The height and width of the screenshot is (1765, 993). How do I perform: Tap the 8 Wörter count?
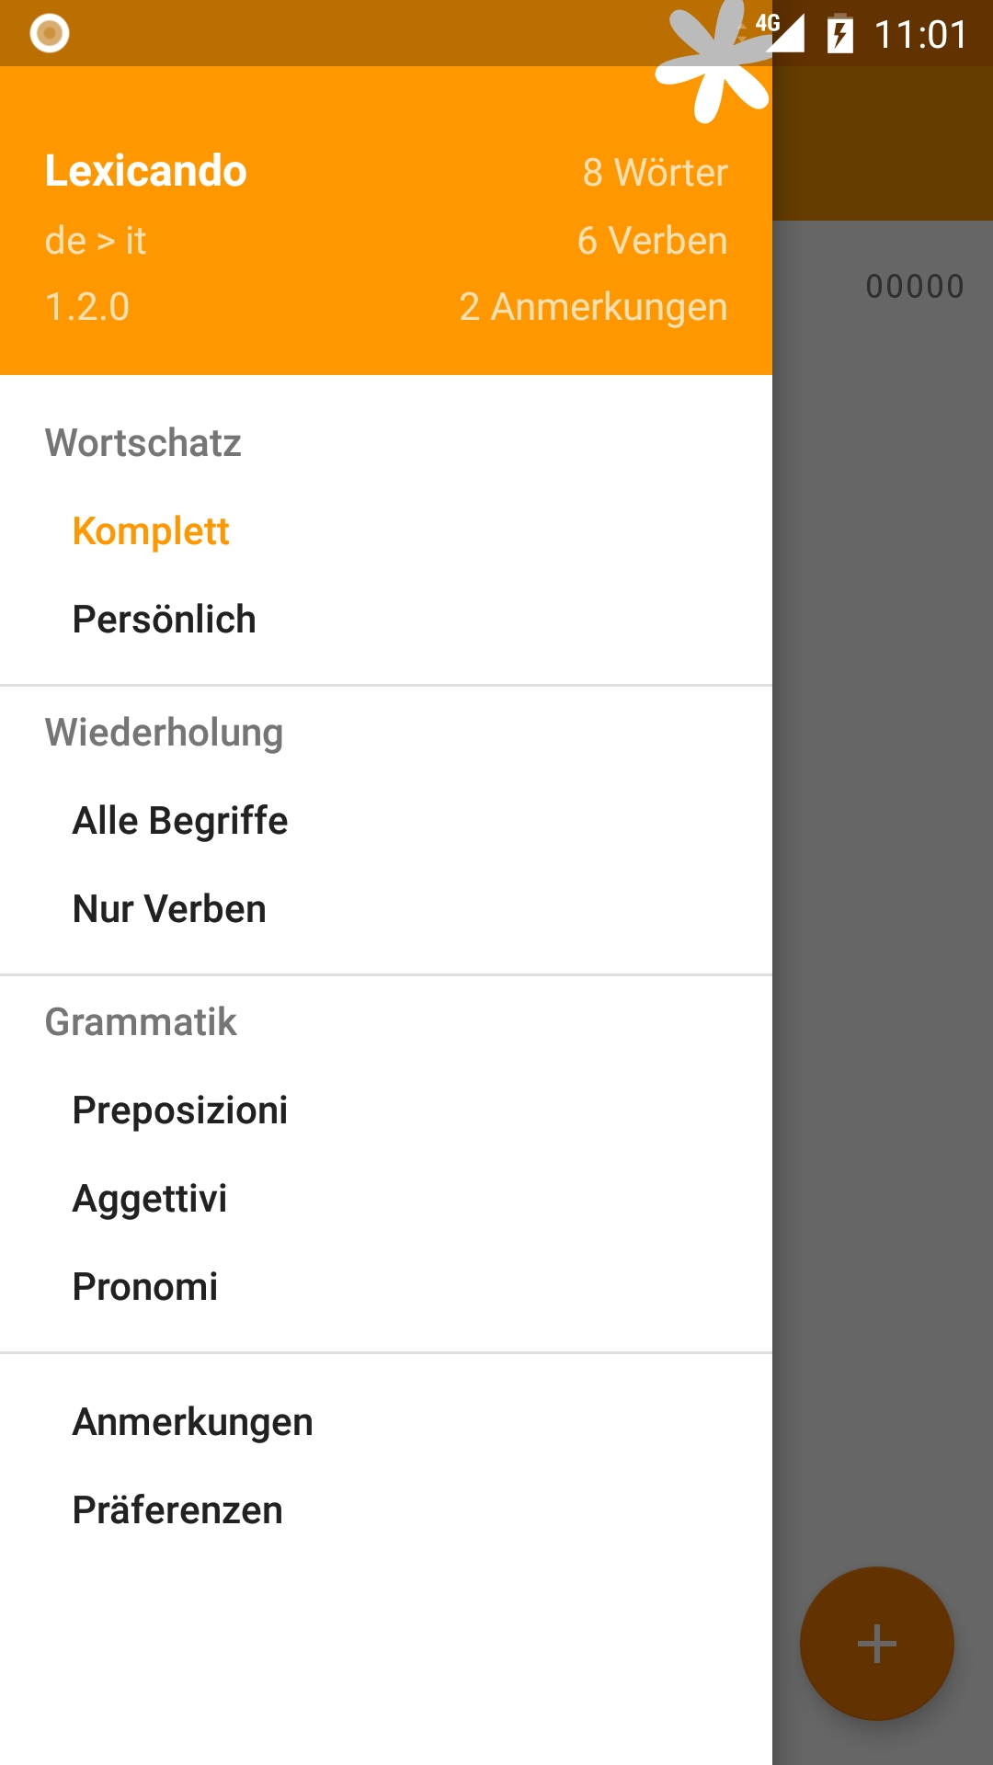click(655, 173)
